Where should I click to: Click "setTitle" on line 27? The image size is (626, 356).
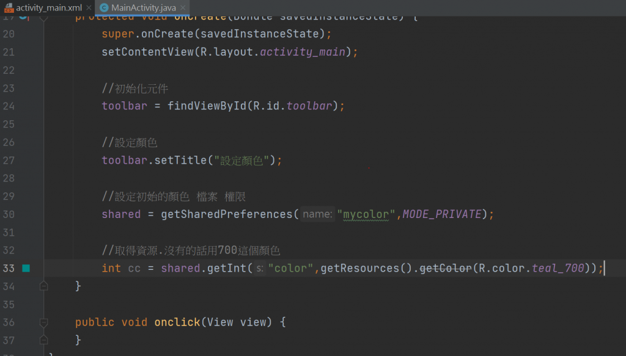pyautogui.click(x=180, y=160)
